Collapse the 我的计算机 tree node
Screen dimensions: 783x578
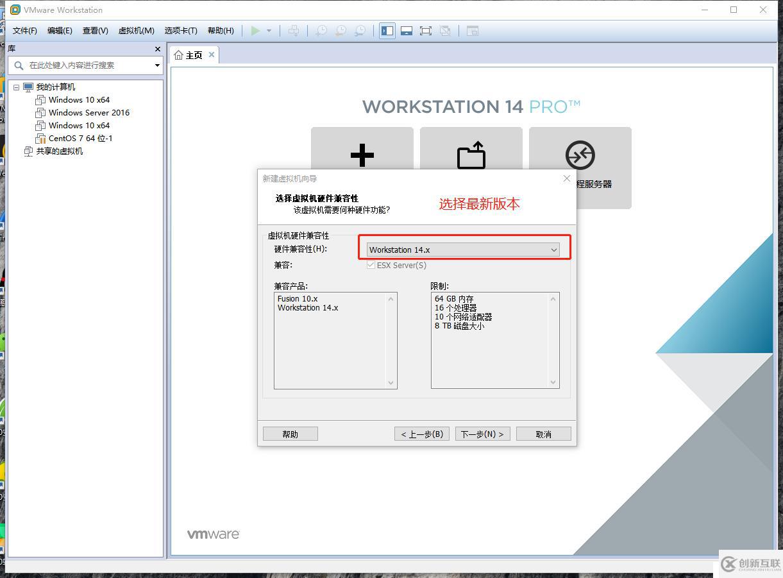point(16,87)
